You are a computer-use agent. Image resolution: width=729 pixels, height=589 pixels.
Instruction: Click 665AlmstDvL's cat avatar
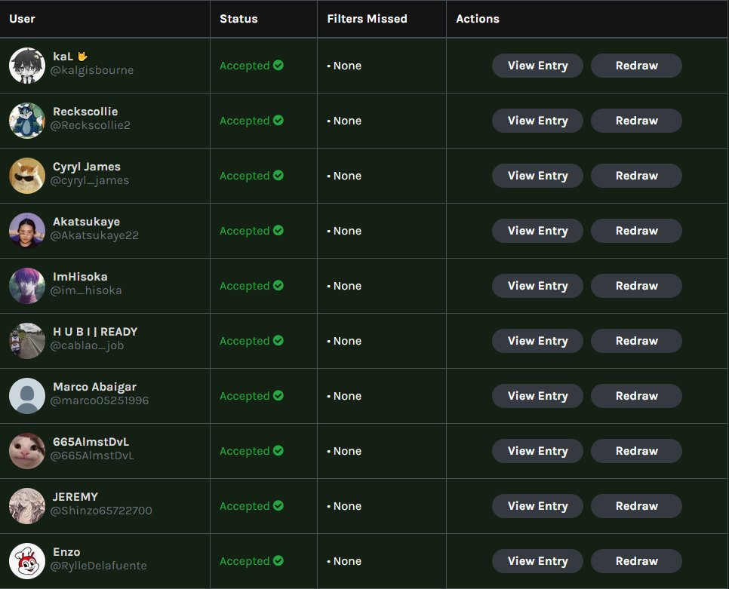click(27, 451)
